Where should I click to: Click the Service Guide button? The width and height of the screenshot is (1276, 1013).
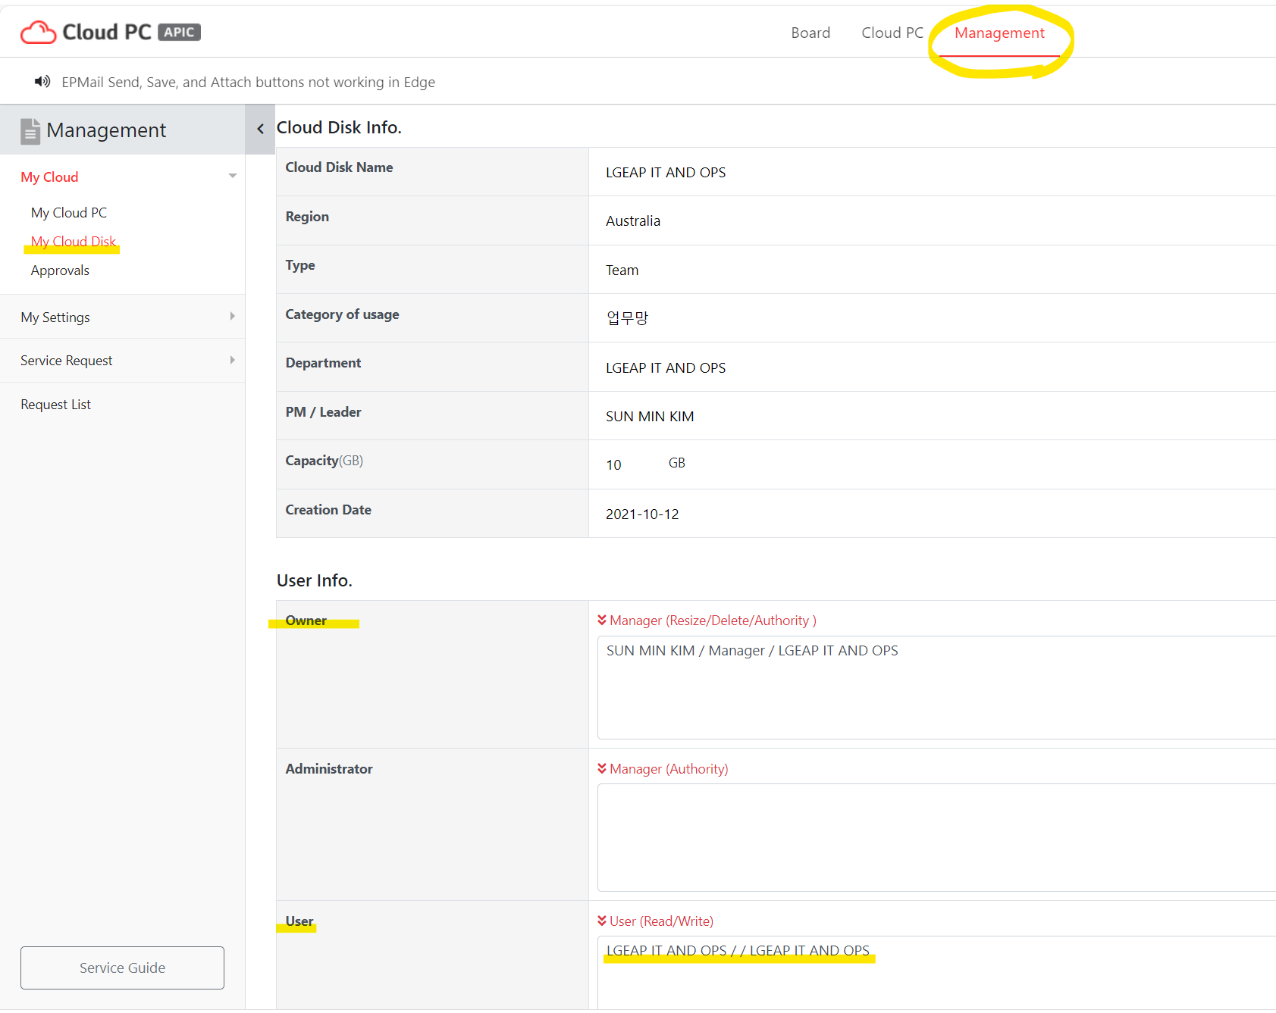[122, 968]
